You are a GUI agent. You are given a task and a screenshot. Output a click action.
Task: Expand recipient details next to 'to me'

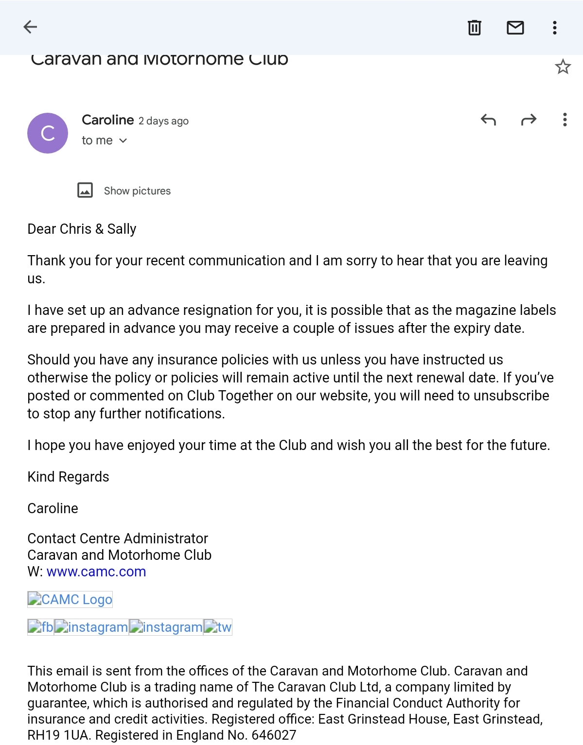[x=123, y=140]
